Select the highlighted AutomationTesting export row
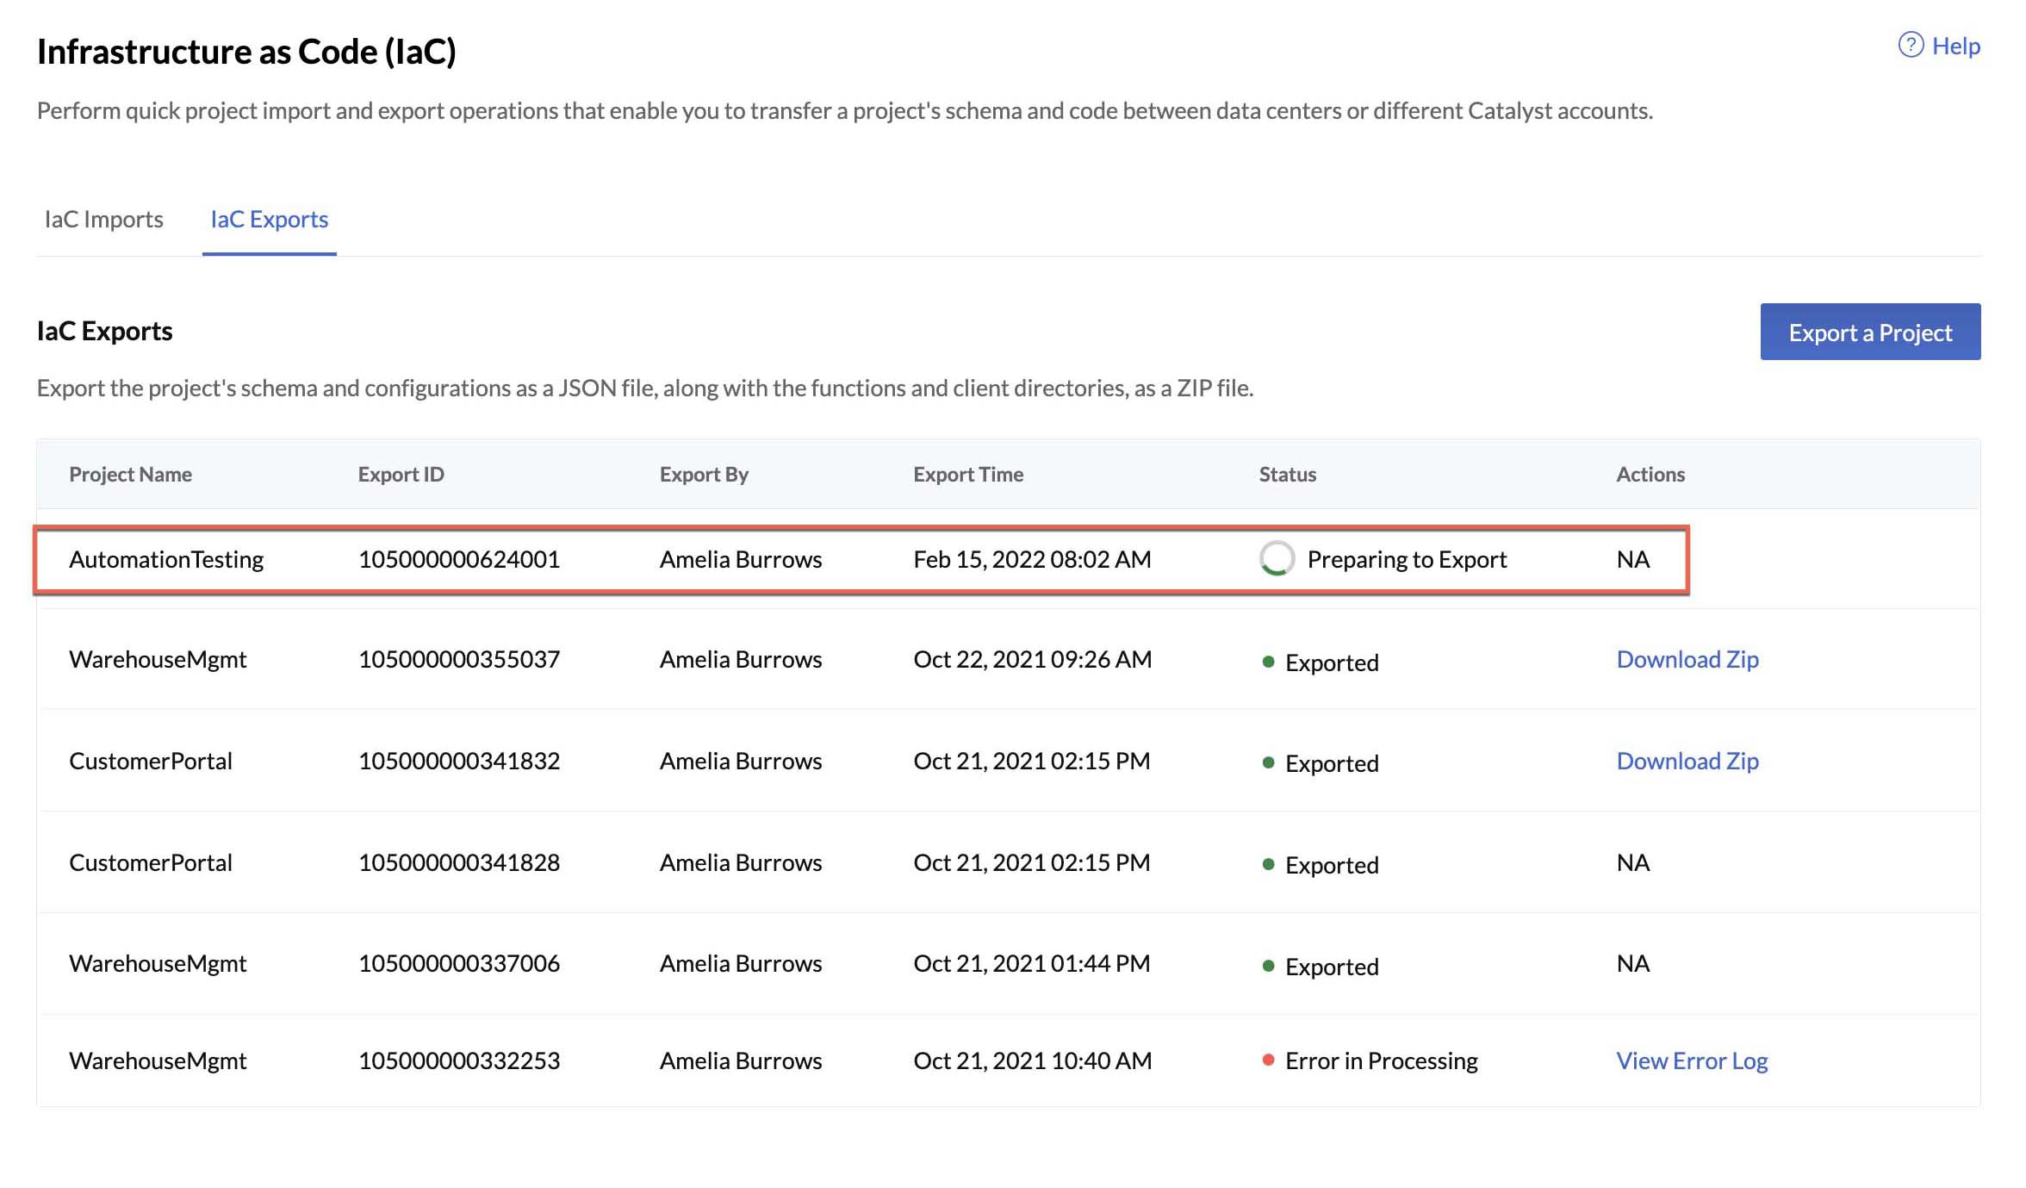The width and height of the screenshot is (2026, 1188). [x=861, y=558]
